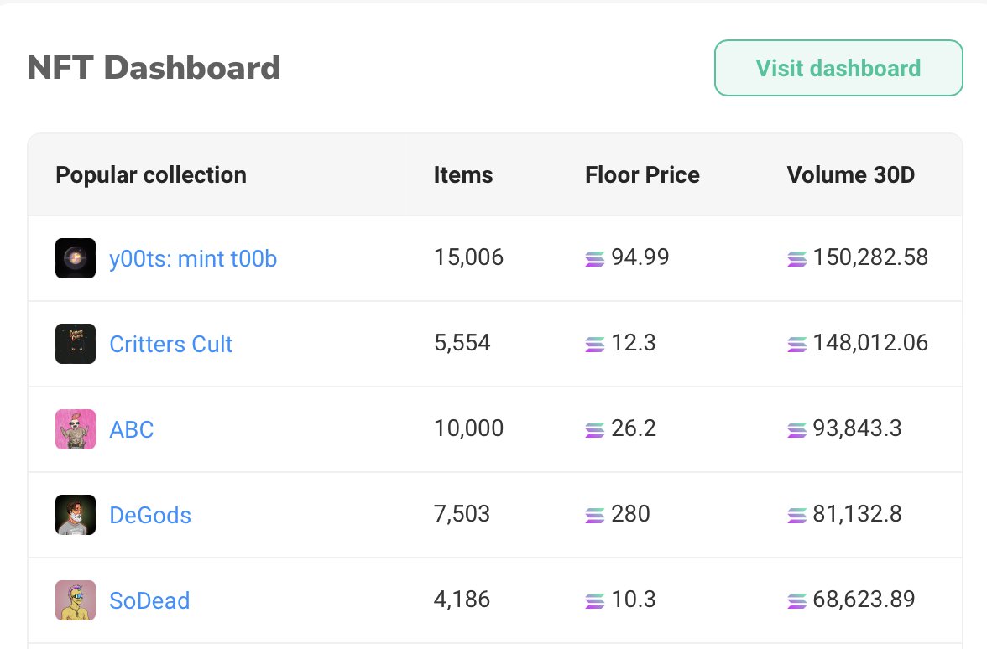
Task: Click the Solana icon beside floor price 94.99
Action: (595, 259)
